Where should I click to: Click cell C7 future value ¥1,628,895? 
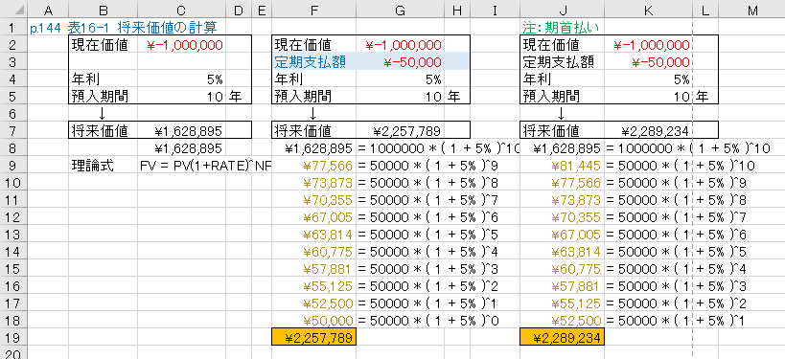coord(182,131)
